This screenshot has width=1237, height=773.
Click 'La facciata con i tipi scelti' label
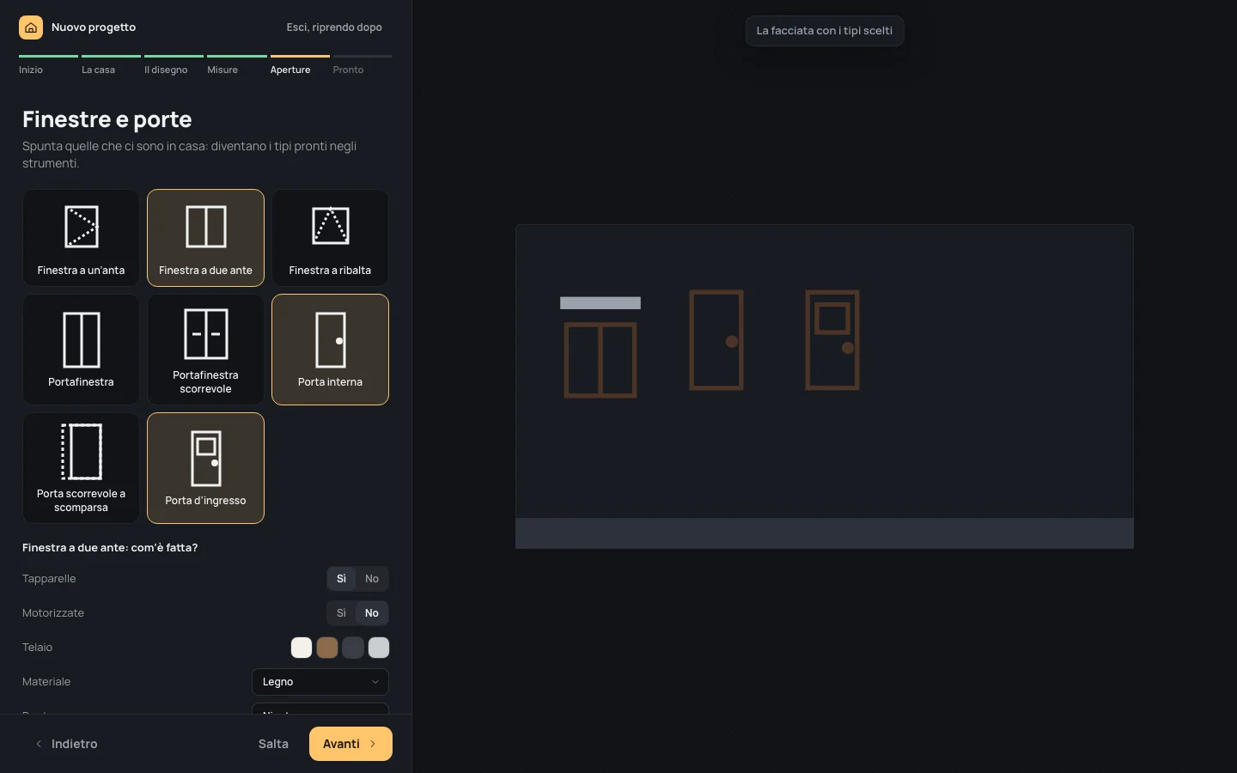pos(825,31)
